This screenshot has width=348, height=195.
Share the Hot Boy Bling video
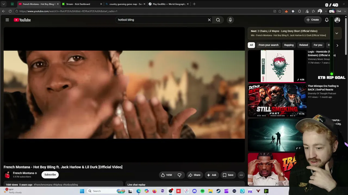pyautogui.click(x=194, y=175)
